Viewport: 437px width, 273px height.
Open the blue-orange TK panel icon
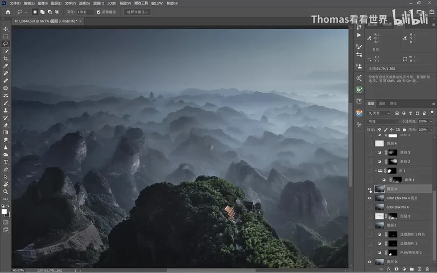(x=359, y=113)
